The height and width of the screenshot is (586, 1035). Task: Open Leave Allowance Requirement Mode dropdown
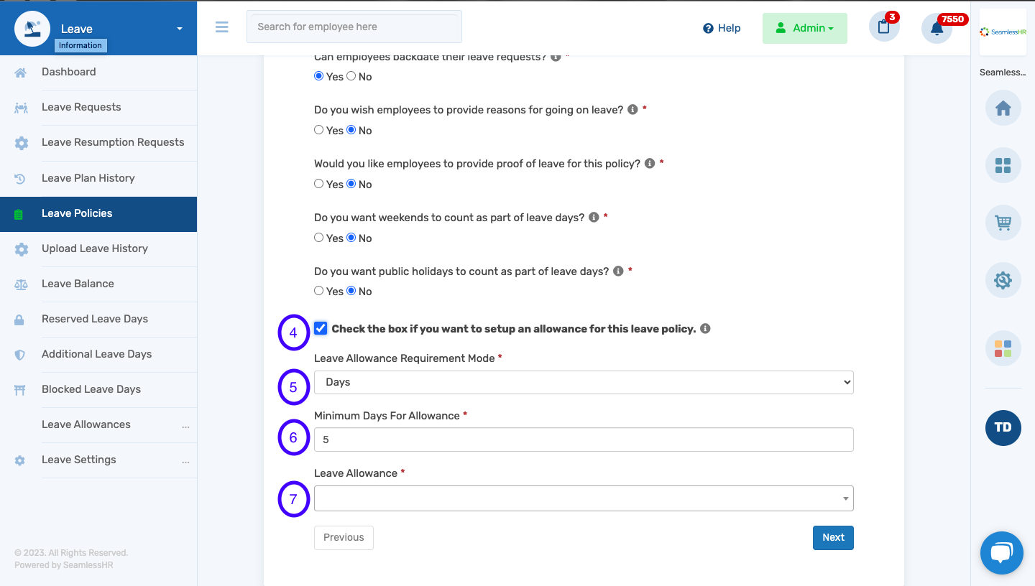pyautogui.click(x=583, y=382)
